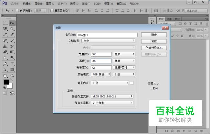Click the 分辨率 field showing 72
210x134 pixels.
click(x=101, y=68)
